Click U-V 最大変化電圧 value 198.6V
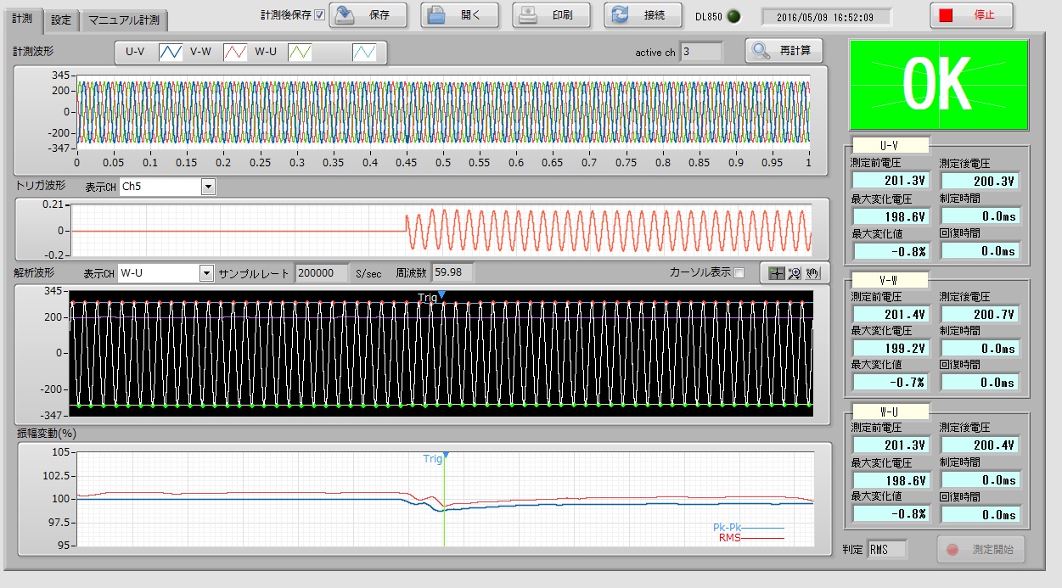The image size is (1062, 588). point(891,216)
